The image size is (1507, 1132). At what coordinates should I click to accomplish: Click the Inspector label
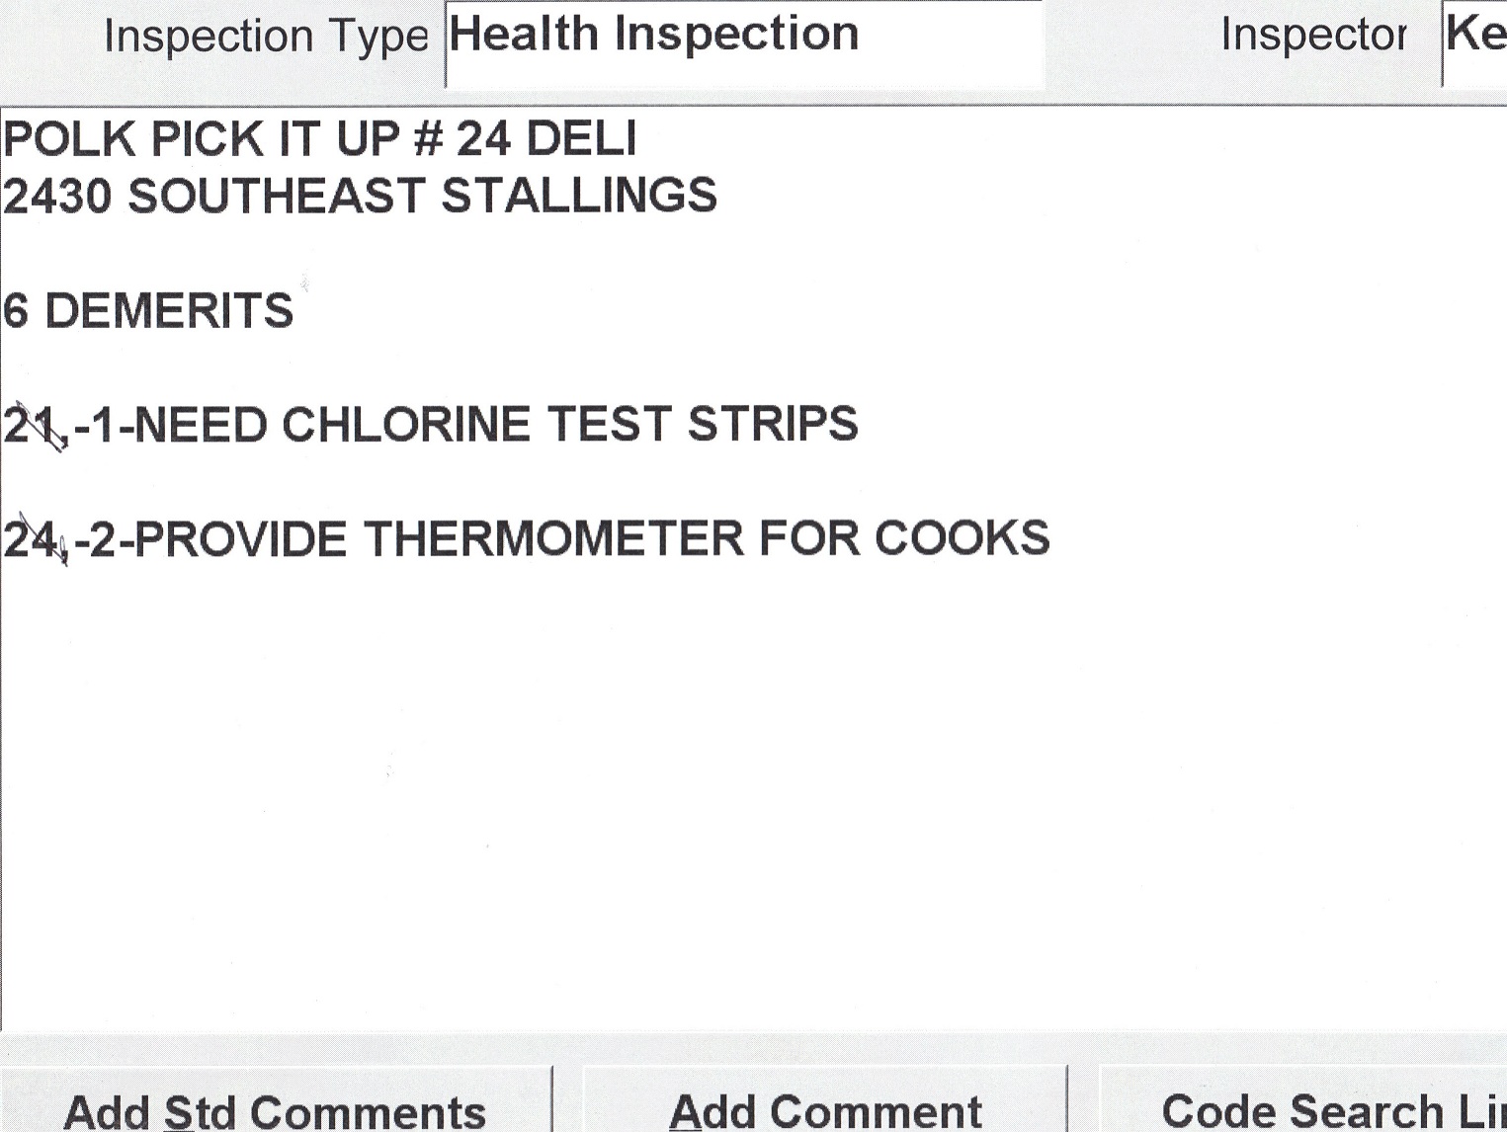pyautogui.click(x=1313, y=36)
